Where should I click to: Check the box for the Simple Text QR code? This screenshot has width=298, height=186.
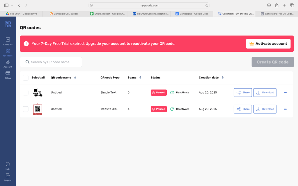coord(26,92)
